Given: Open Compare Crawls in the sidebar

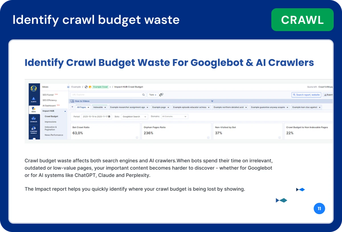Looking at the screenshot, I should pos(34,130).
